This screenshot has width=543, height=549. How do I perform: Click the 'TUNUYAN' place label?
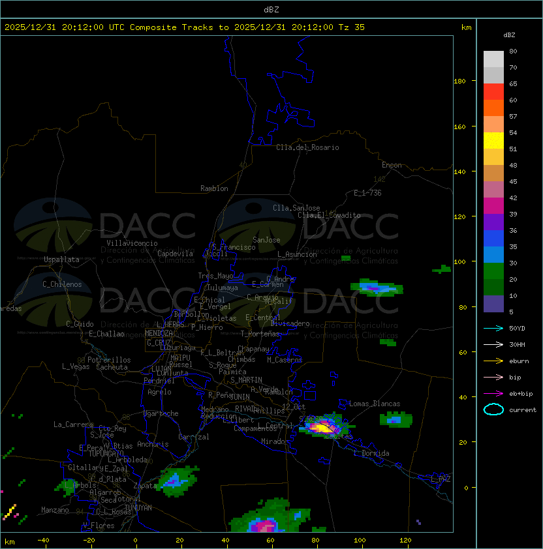[138, 508]
